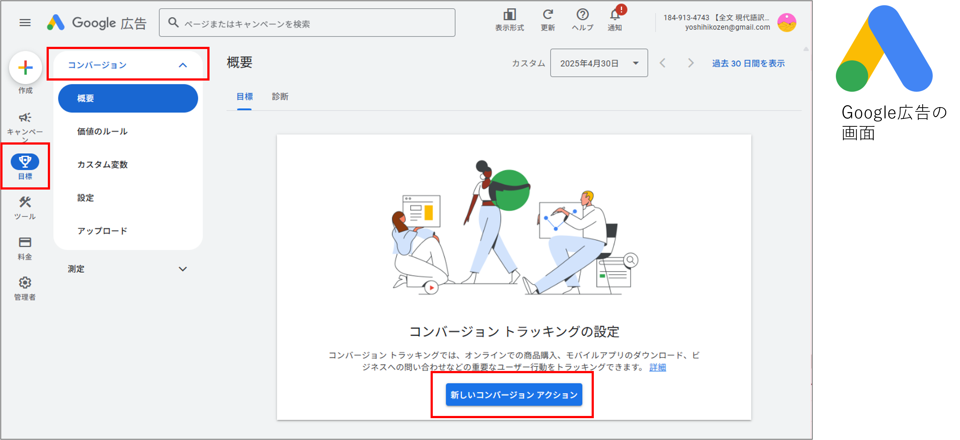Click 新しいコンバージョン アクション button

(514, 395)
